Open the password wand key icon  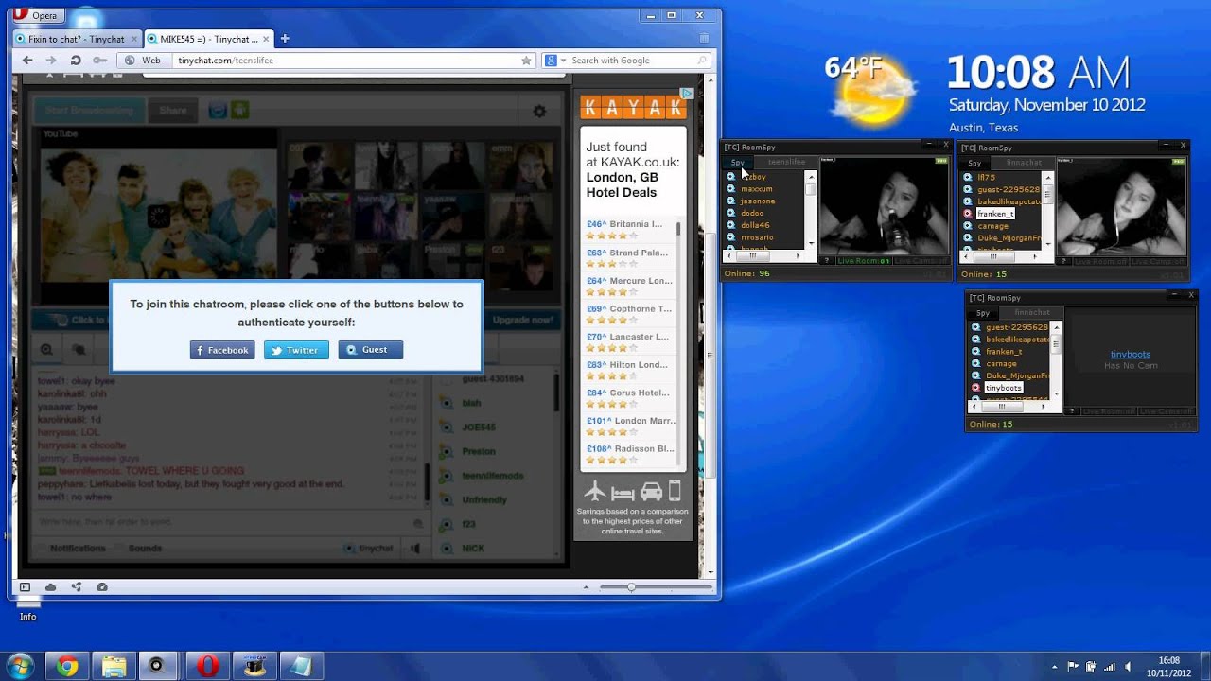[99, 61]
